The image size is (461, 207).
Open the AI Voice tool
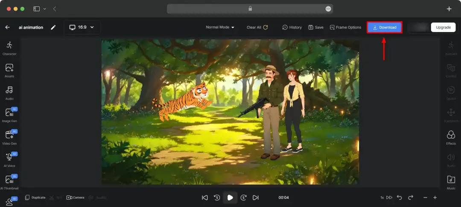pyautogui.click(x=9, y=160)
